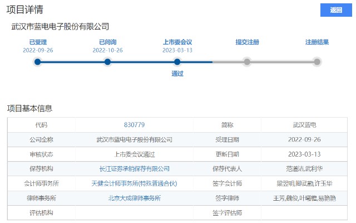This screenshot has height=223, width=356.
Task: Click the 保荐机构 label cell
Action: (41, 168)
